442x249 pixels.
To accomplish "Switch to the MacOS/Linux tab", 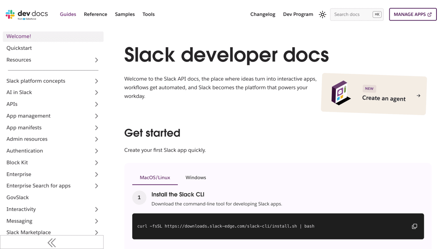I will [155, 177].
